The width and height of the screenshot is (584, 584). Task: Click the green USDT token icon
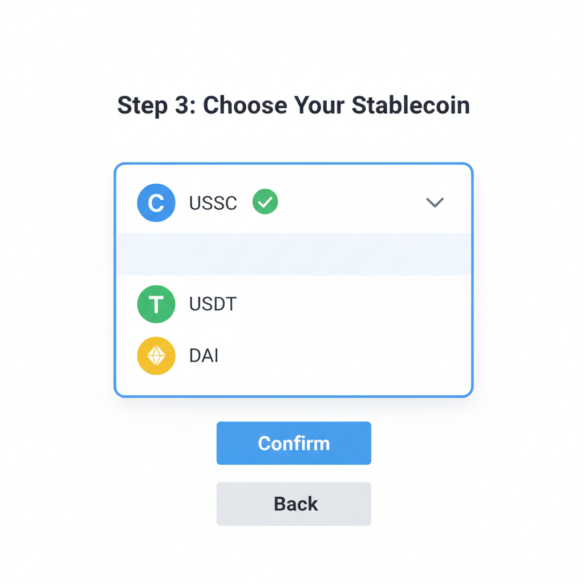click(x=156, y=304)
